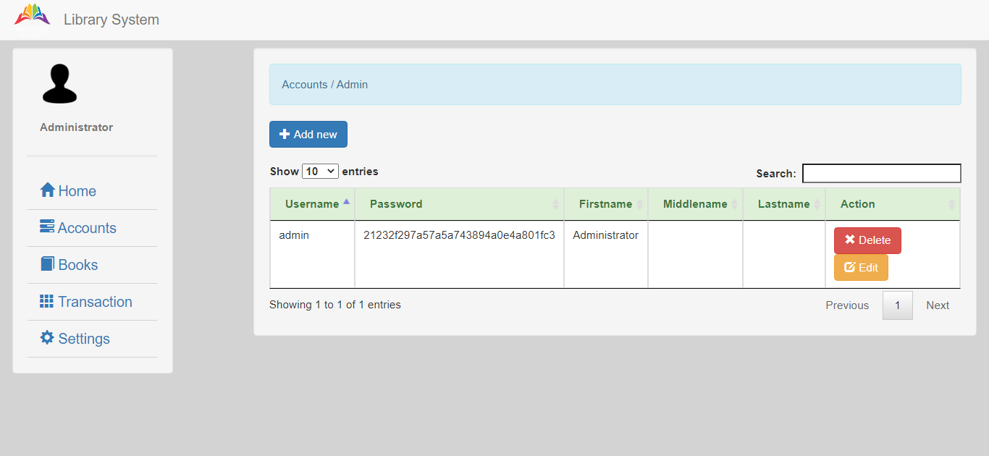Open the Show entries dropdown
Screen dimensions: 989x456
(321, 171)
